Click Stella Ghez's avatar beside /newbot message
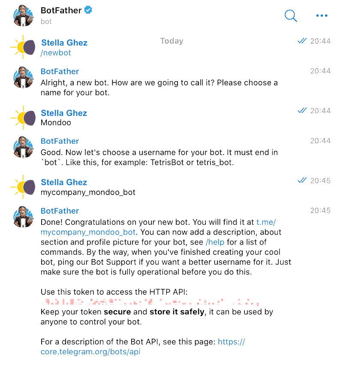 pos(22,47)
